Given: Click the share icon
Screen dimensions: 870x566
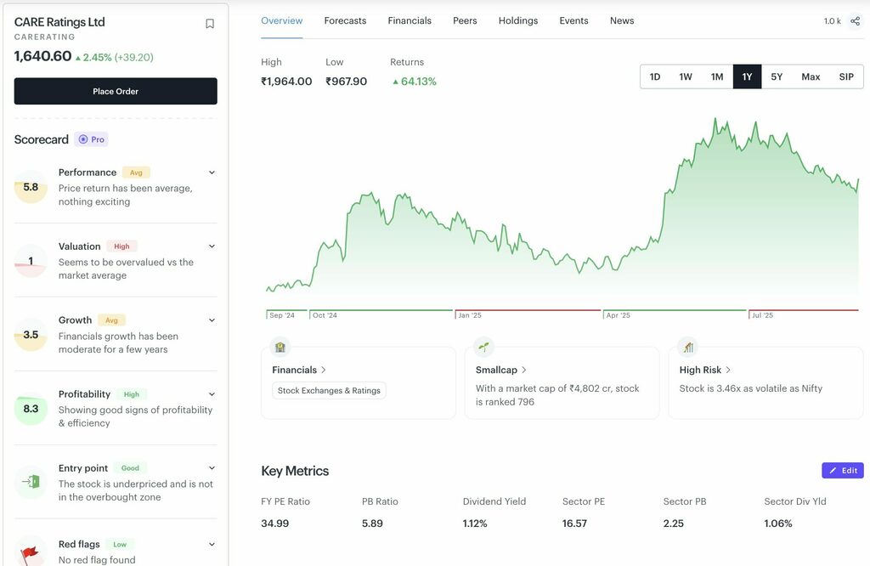Looking at the screenshot, I should (856, 21).
